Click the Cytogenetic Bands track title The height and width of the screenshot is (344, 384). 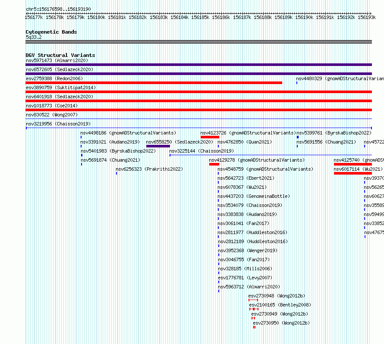coord(51,32)
